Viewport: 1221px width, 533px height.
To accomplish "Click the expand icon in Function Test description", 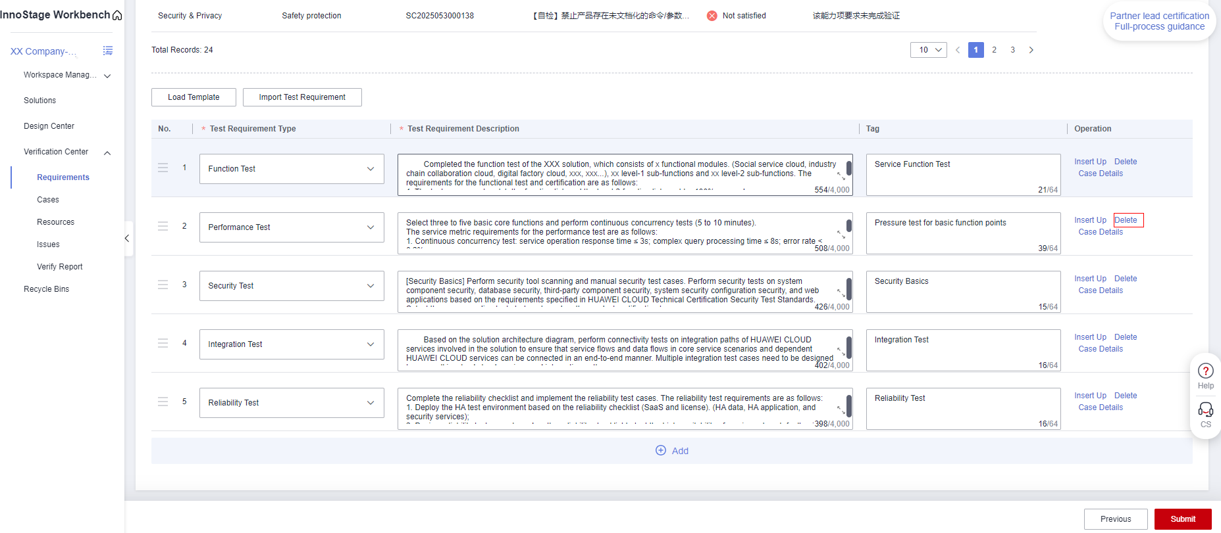I will pyautogui.click(x=841, y=176).
